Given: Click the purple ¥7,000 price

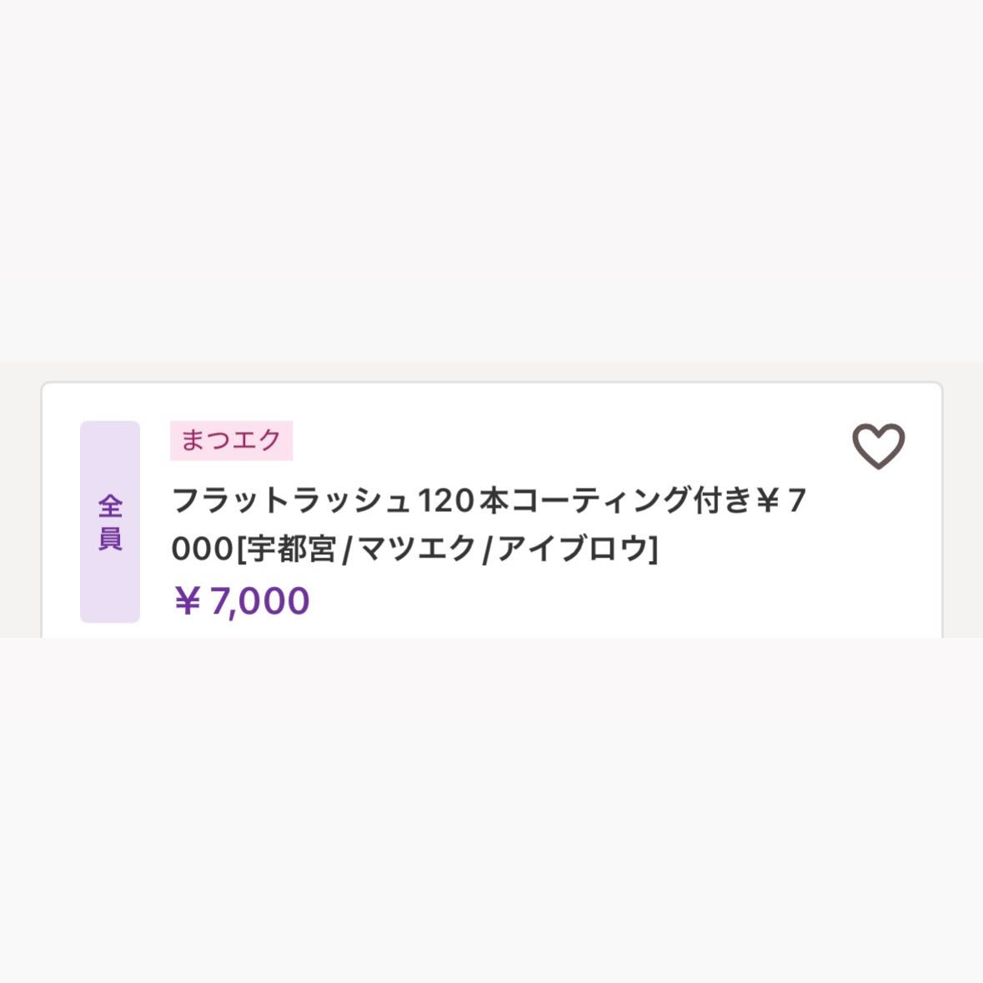Looking at the screenshot, I should (241, 600).
